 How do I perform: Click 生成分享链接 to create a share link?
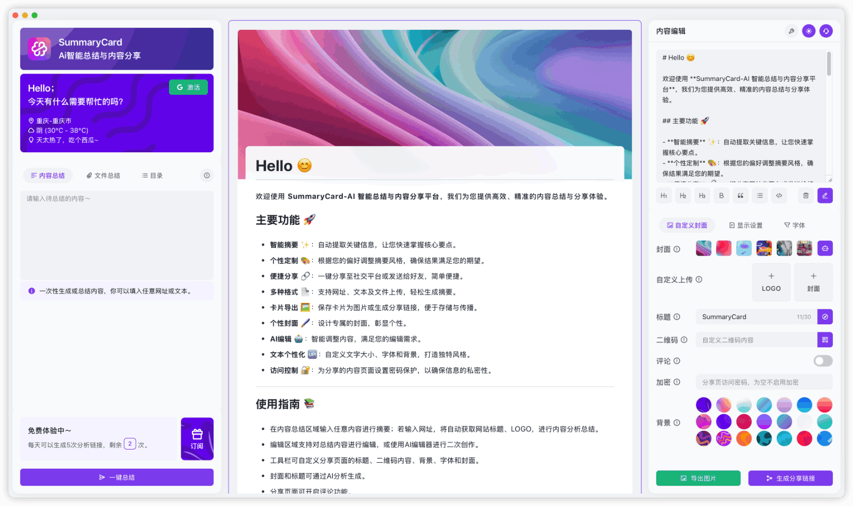[790, 478]
